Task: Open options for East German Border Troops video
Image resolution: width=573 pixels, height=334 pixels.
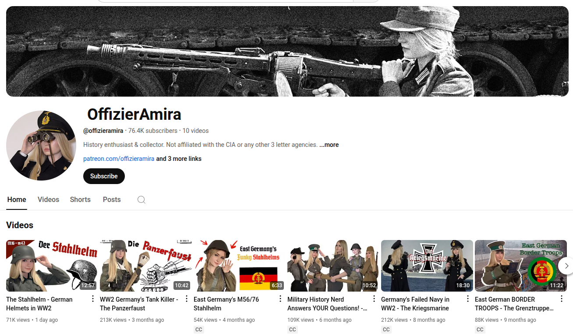Action: tap(562, 299)
